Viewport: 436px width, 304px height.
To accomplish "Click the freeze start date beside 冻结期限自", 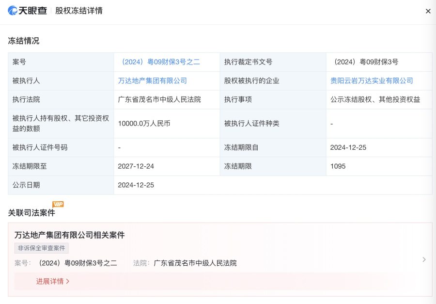I will [348, 147].
